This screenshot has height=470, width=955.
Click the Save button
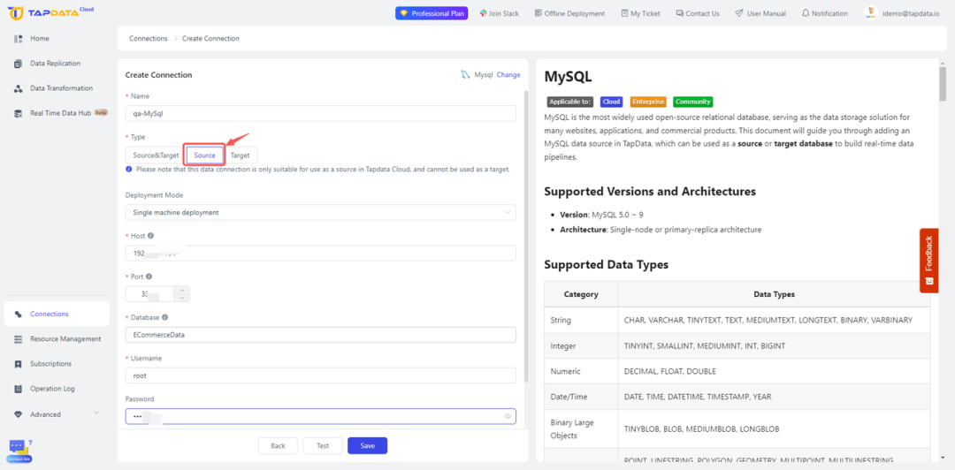click(x=367, y=445)
